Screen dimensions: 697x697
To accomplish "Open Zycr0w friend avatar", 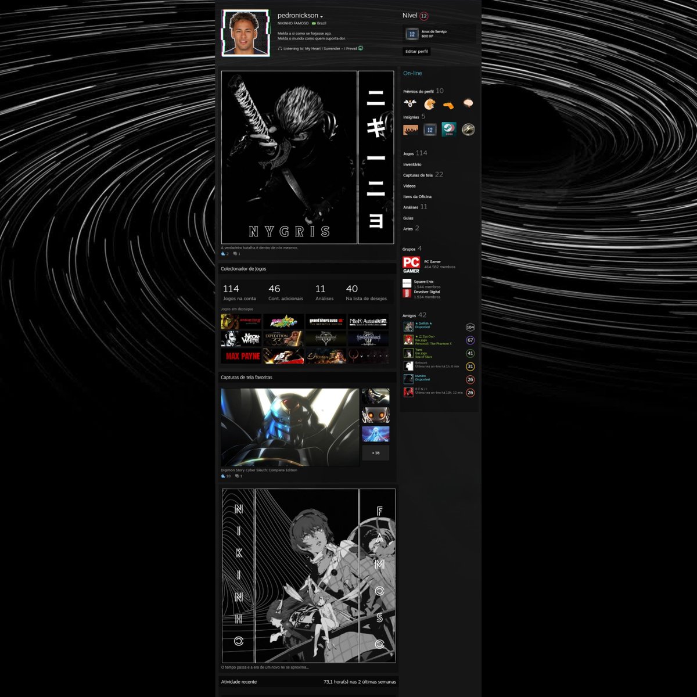I will point(408,340).
